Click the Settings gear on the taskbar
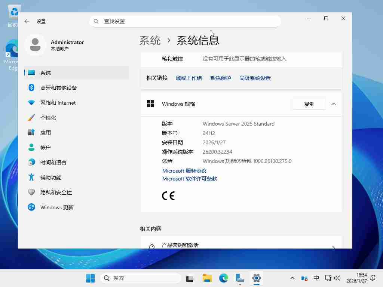383x287 pixels. point(256,278)
